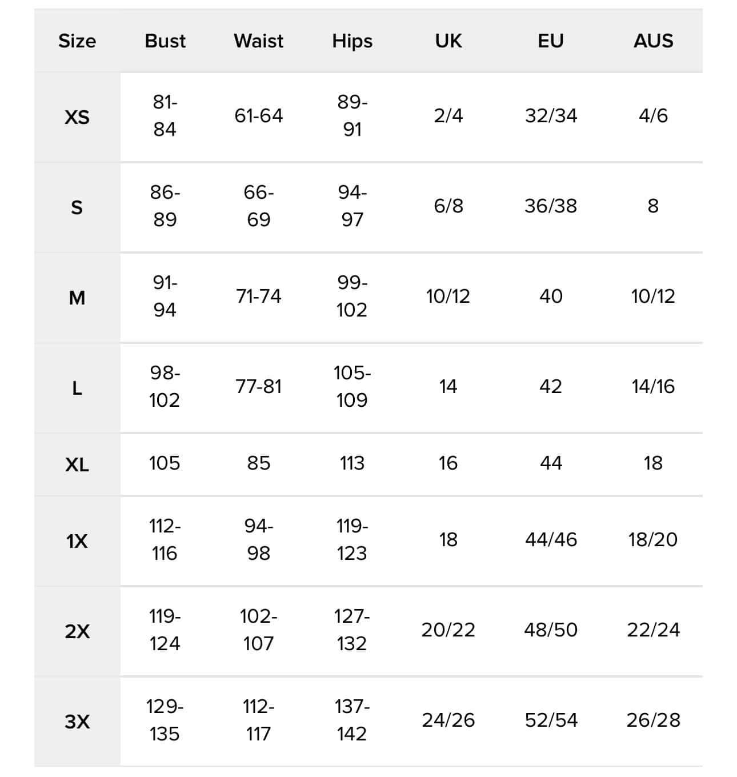Click the Bust column header
Viewport: 737px width, 777px height.
coord(165,41)
